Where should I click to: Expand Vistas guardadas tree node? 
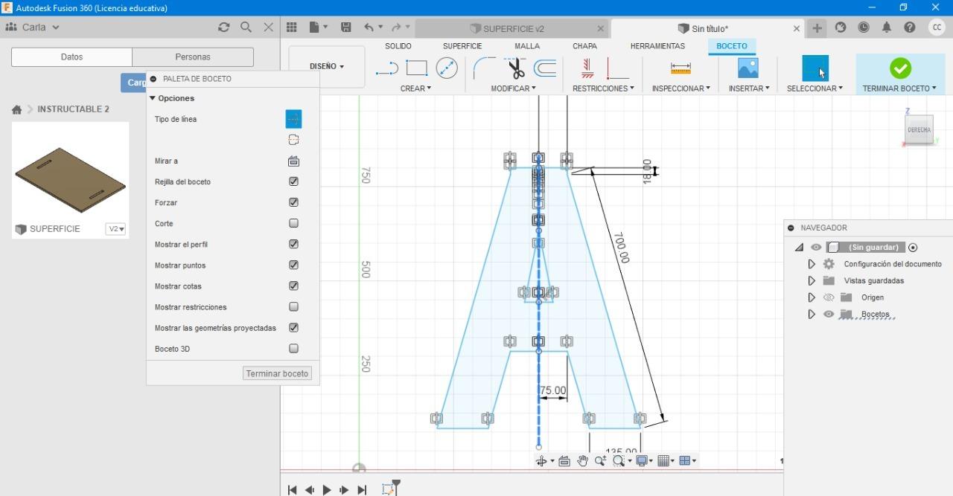coord(812,281)
